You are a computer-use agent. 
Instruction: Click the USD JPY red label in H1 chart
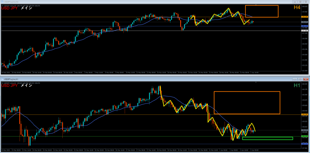(x=9, y=85)
